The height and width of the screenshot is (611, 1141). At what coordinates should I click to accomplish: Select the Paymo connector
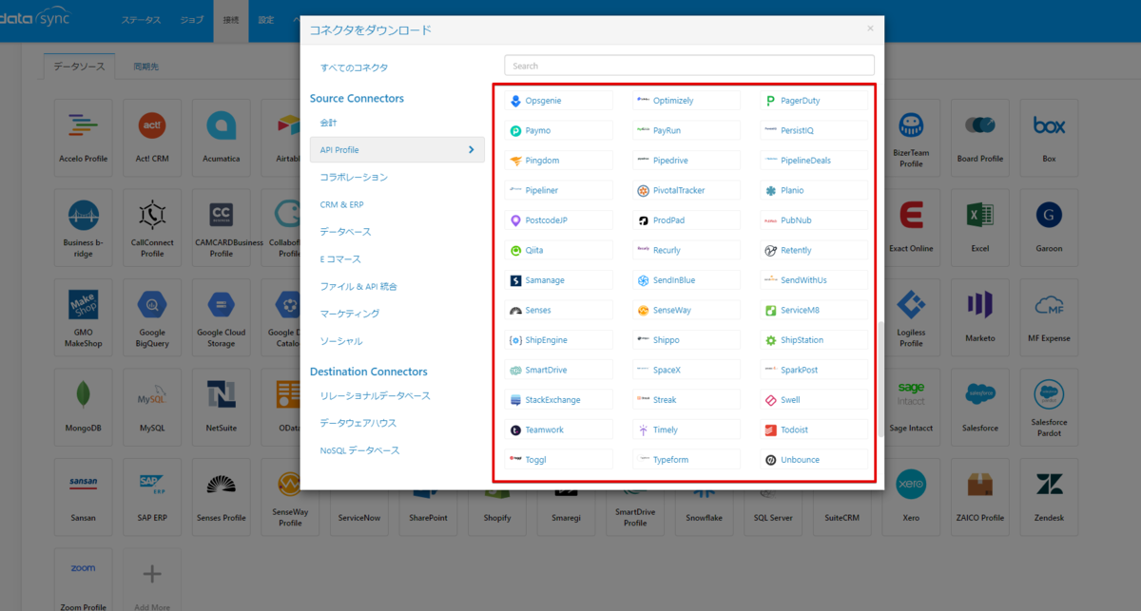pos(558,130)
